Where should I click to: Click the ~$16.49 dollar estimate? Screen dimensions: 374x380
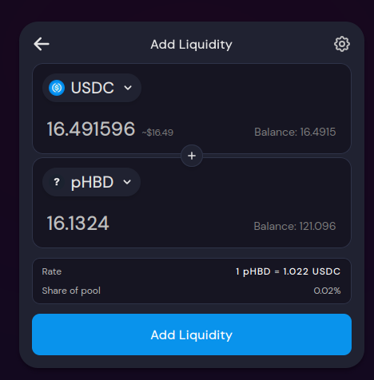click(x=157, y=133)
